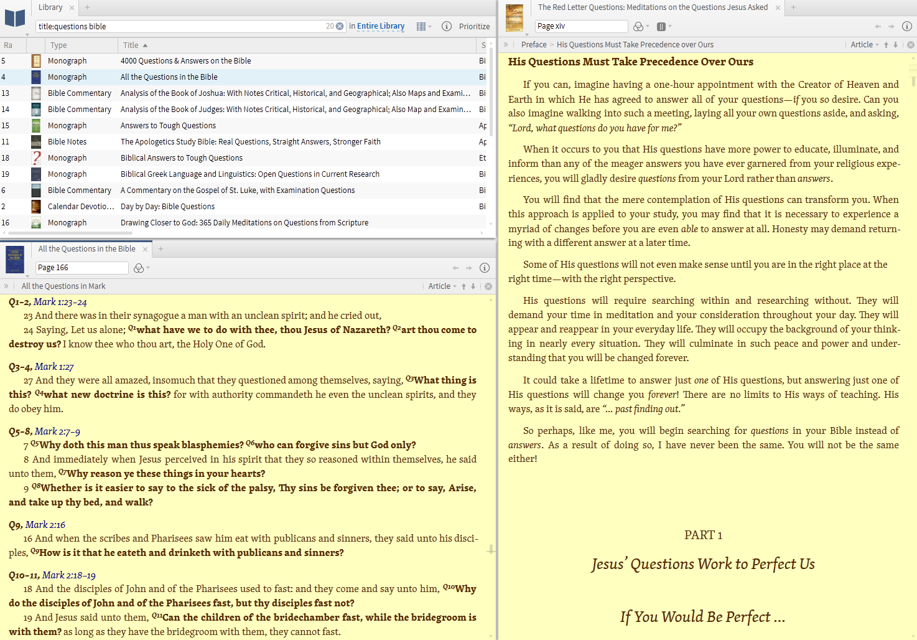
Task: Add new tab beside Library tab
Action: tap(88, 7)
